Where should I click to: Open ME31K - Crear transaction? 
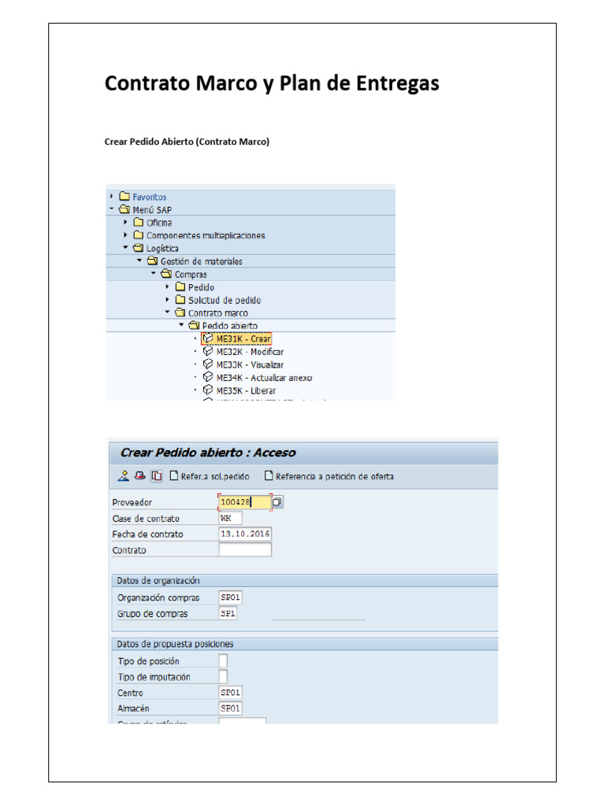[243, 338]
